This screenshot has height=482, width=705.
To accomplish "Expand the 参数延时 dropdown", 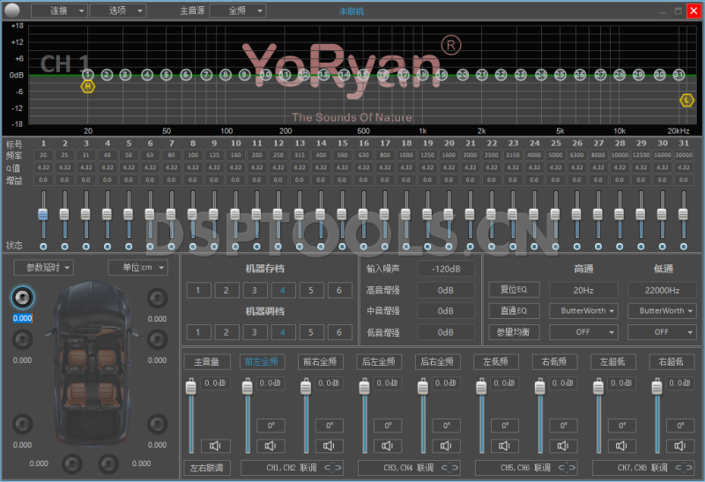I will (43, 267).
